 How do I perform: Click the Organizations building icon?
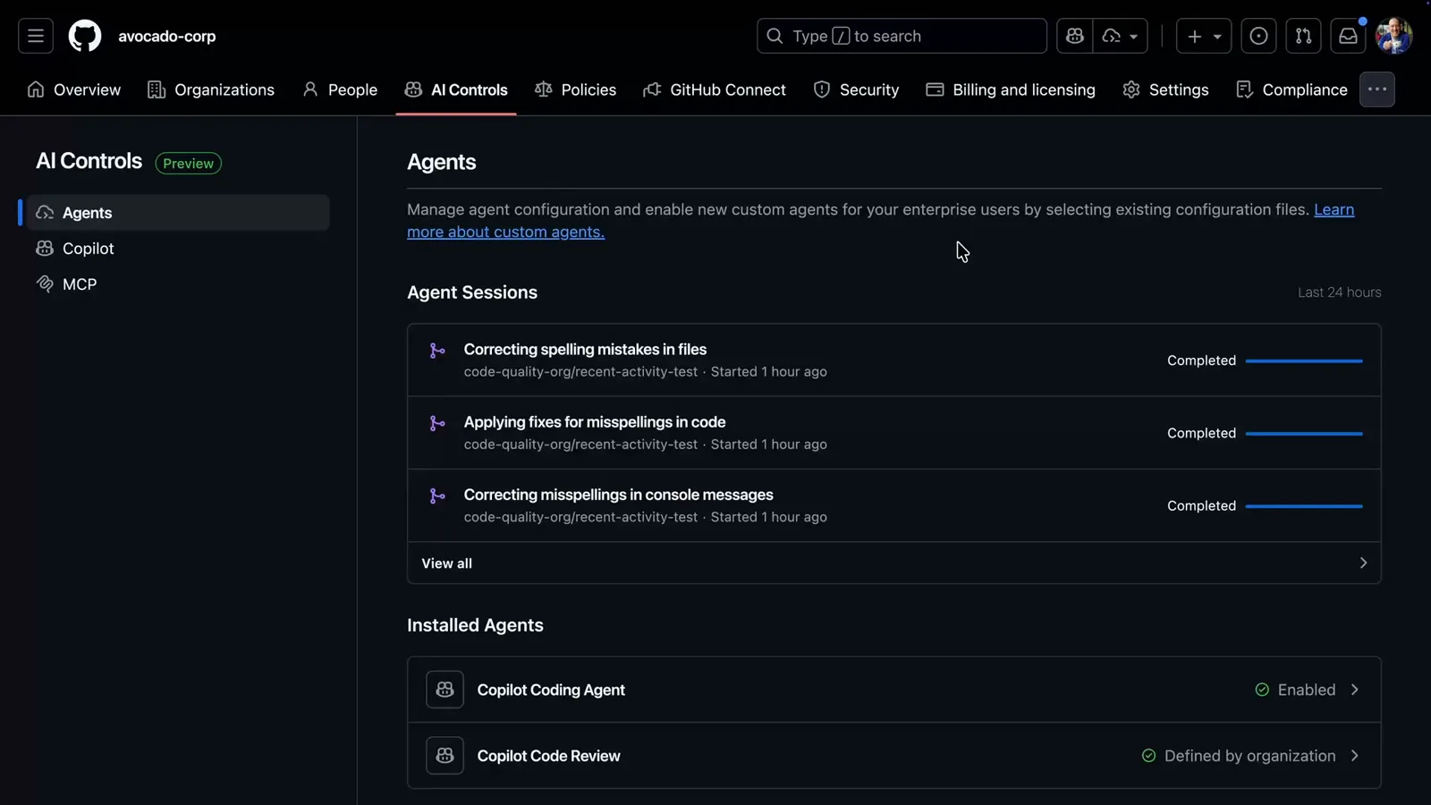(157, 89)
